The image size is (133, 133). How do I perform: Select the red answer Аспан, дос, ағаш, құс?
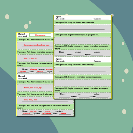click(33, 88)
